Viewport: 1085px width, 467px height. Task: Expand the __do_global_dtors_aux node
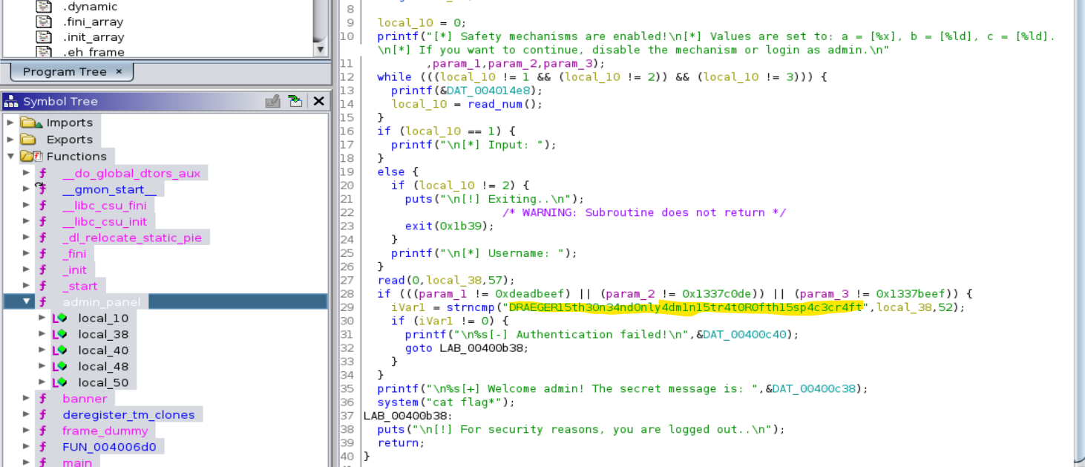[x=27, y=173]
